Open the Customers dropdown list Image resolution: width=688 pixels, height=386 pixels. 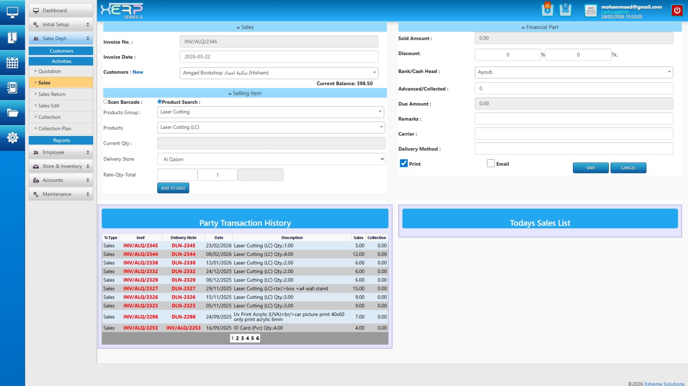click(x=279, y=73)
